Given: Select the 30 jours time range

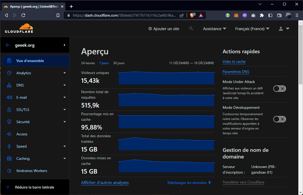Looking at the screenshot, I should [119, 63].
